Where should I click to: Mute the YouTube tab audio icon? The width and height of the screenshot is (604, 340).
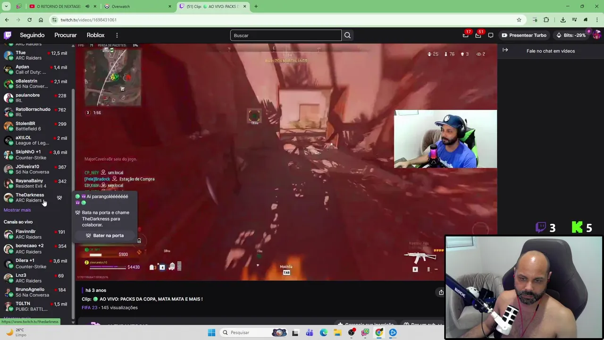(87, 7)
